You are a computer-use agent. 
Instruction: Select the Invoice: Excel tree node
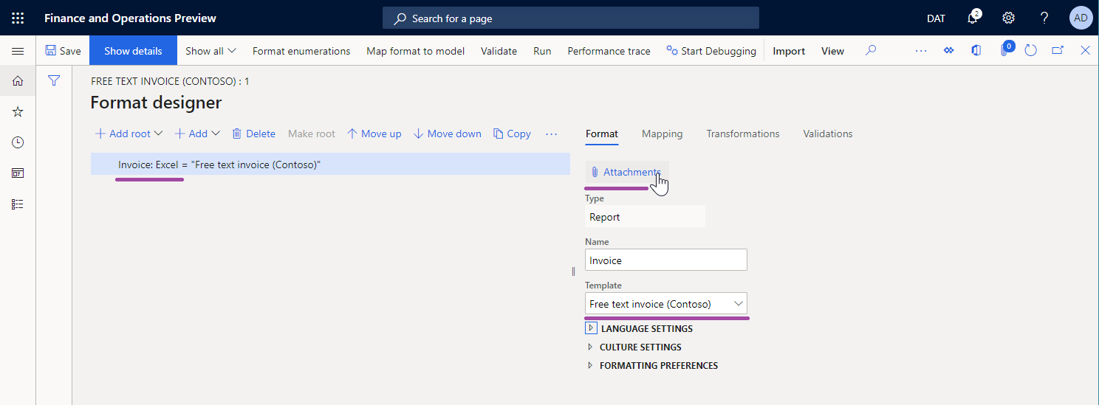point(330,165)
